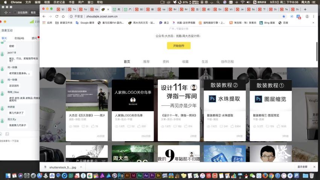The image size is (320, 180).
Task: Open the 窗口 menu
Action: coord(90,2)
